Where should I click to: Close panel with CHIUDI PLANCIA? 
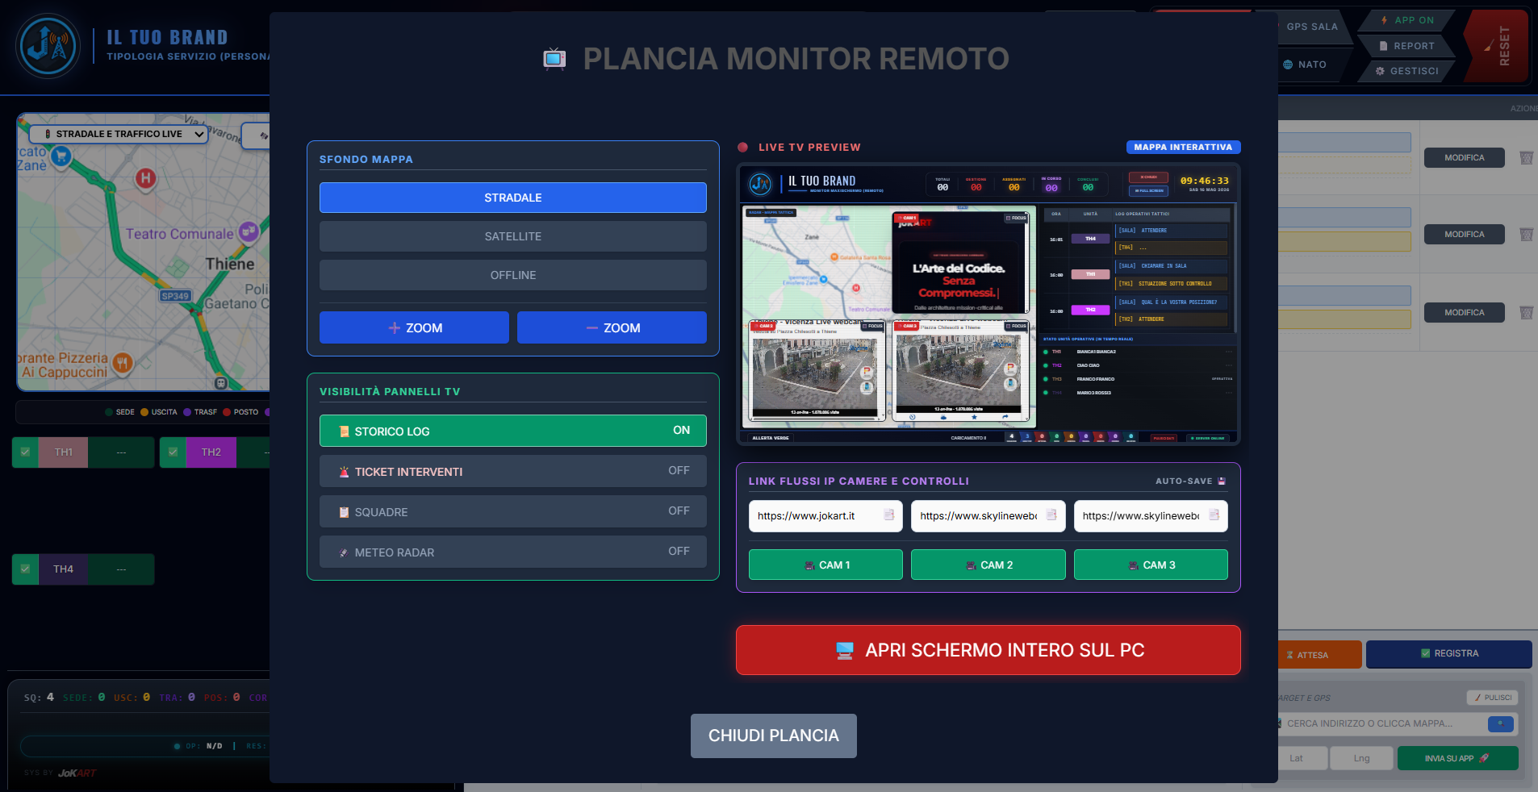pos(773,736)
